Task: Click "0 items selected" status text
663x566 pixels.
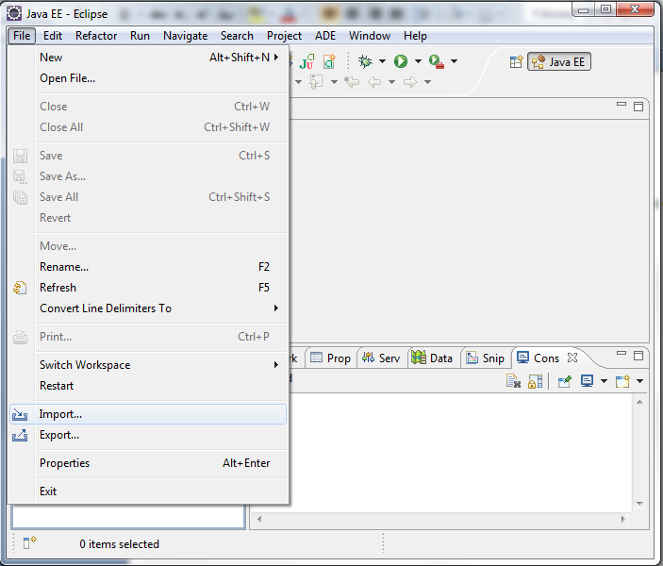Action: coord(119,544)
